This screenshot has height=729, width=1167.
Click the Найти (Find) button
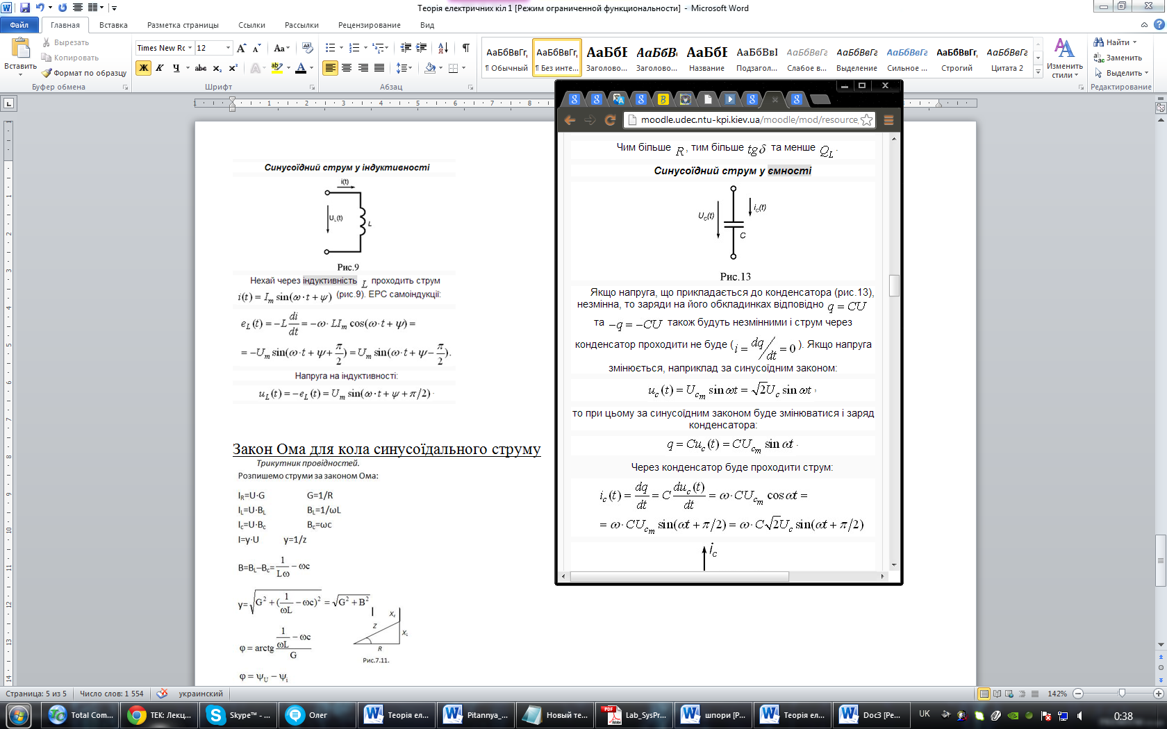click(1116, 42)
